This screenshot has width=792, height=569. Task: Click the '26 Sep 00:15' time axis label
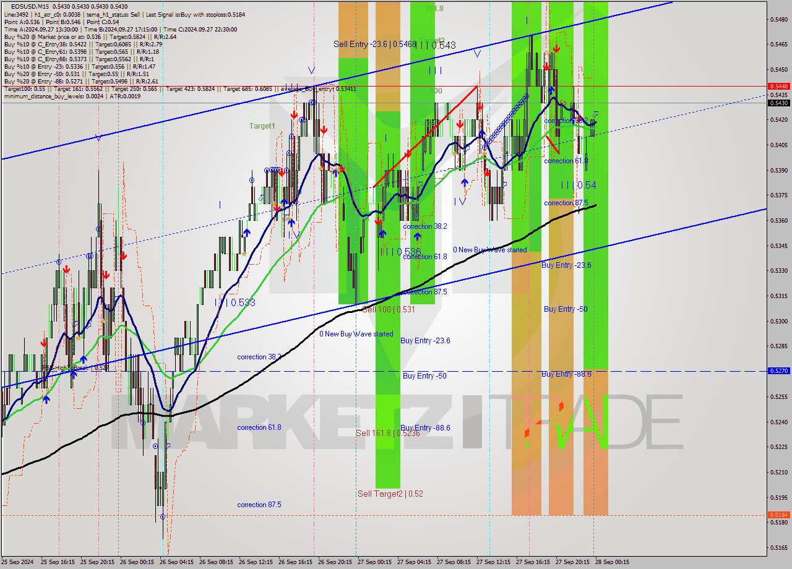click(x=137, y=562)
